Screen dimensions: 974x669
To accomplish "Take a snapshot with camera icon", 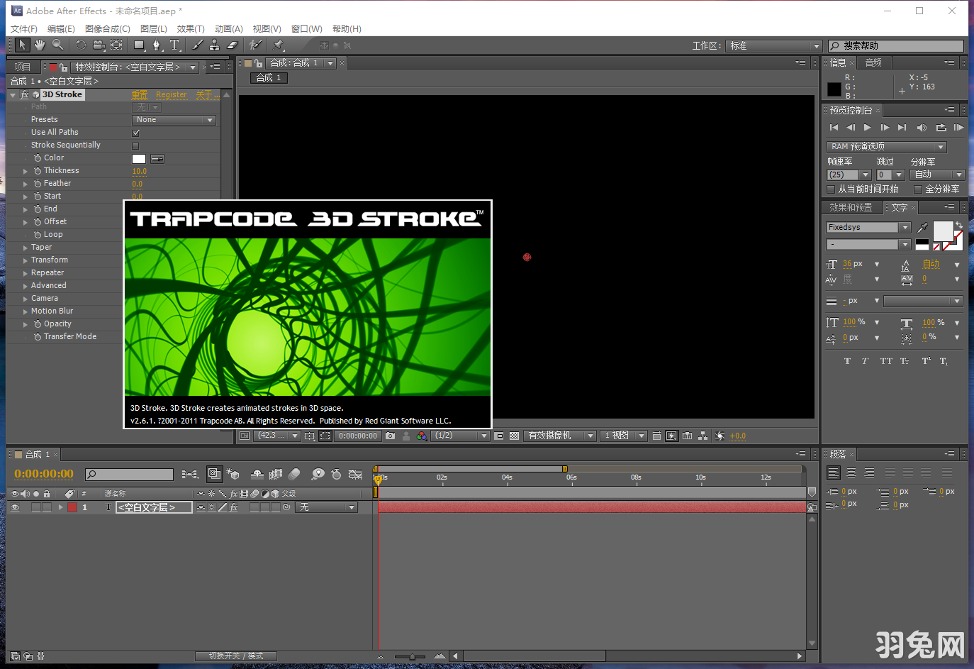I will click(390, 436).
